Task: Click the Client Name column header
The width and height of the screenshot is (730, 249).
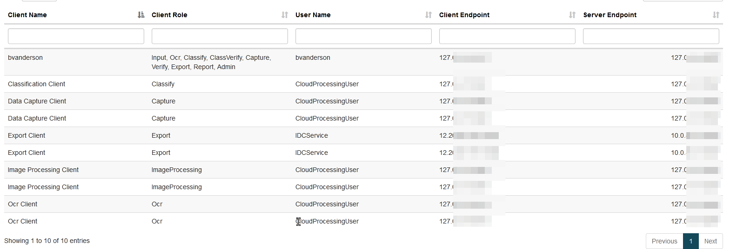Action: [x=27, y=15]
